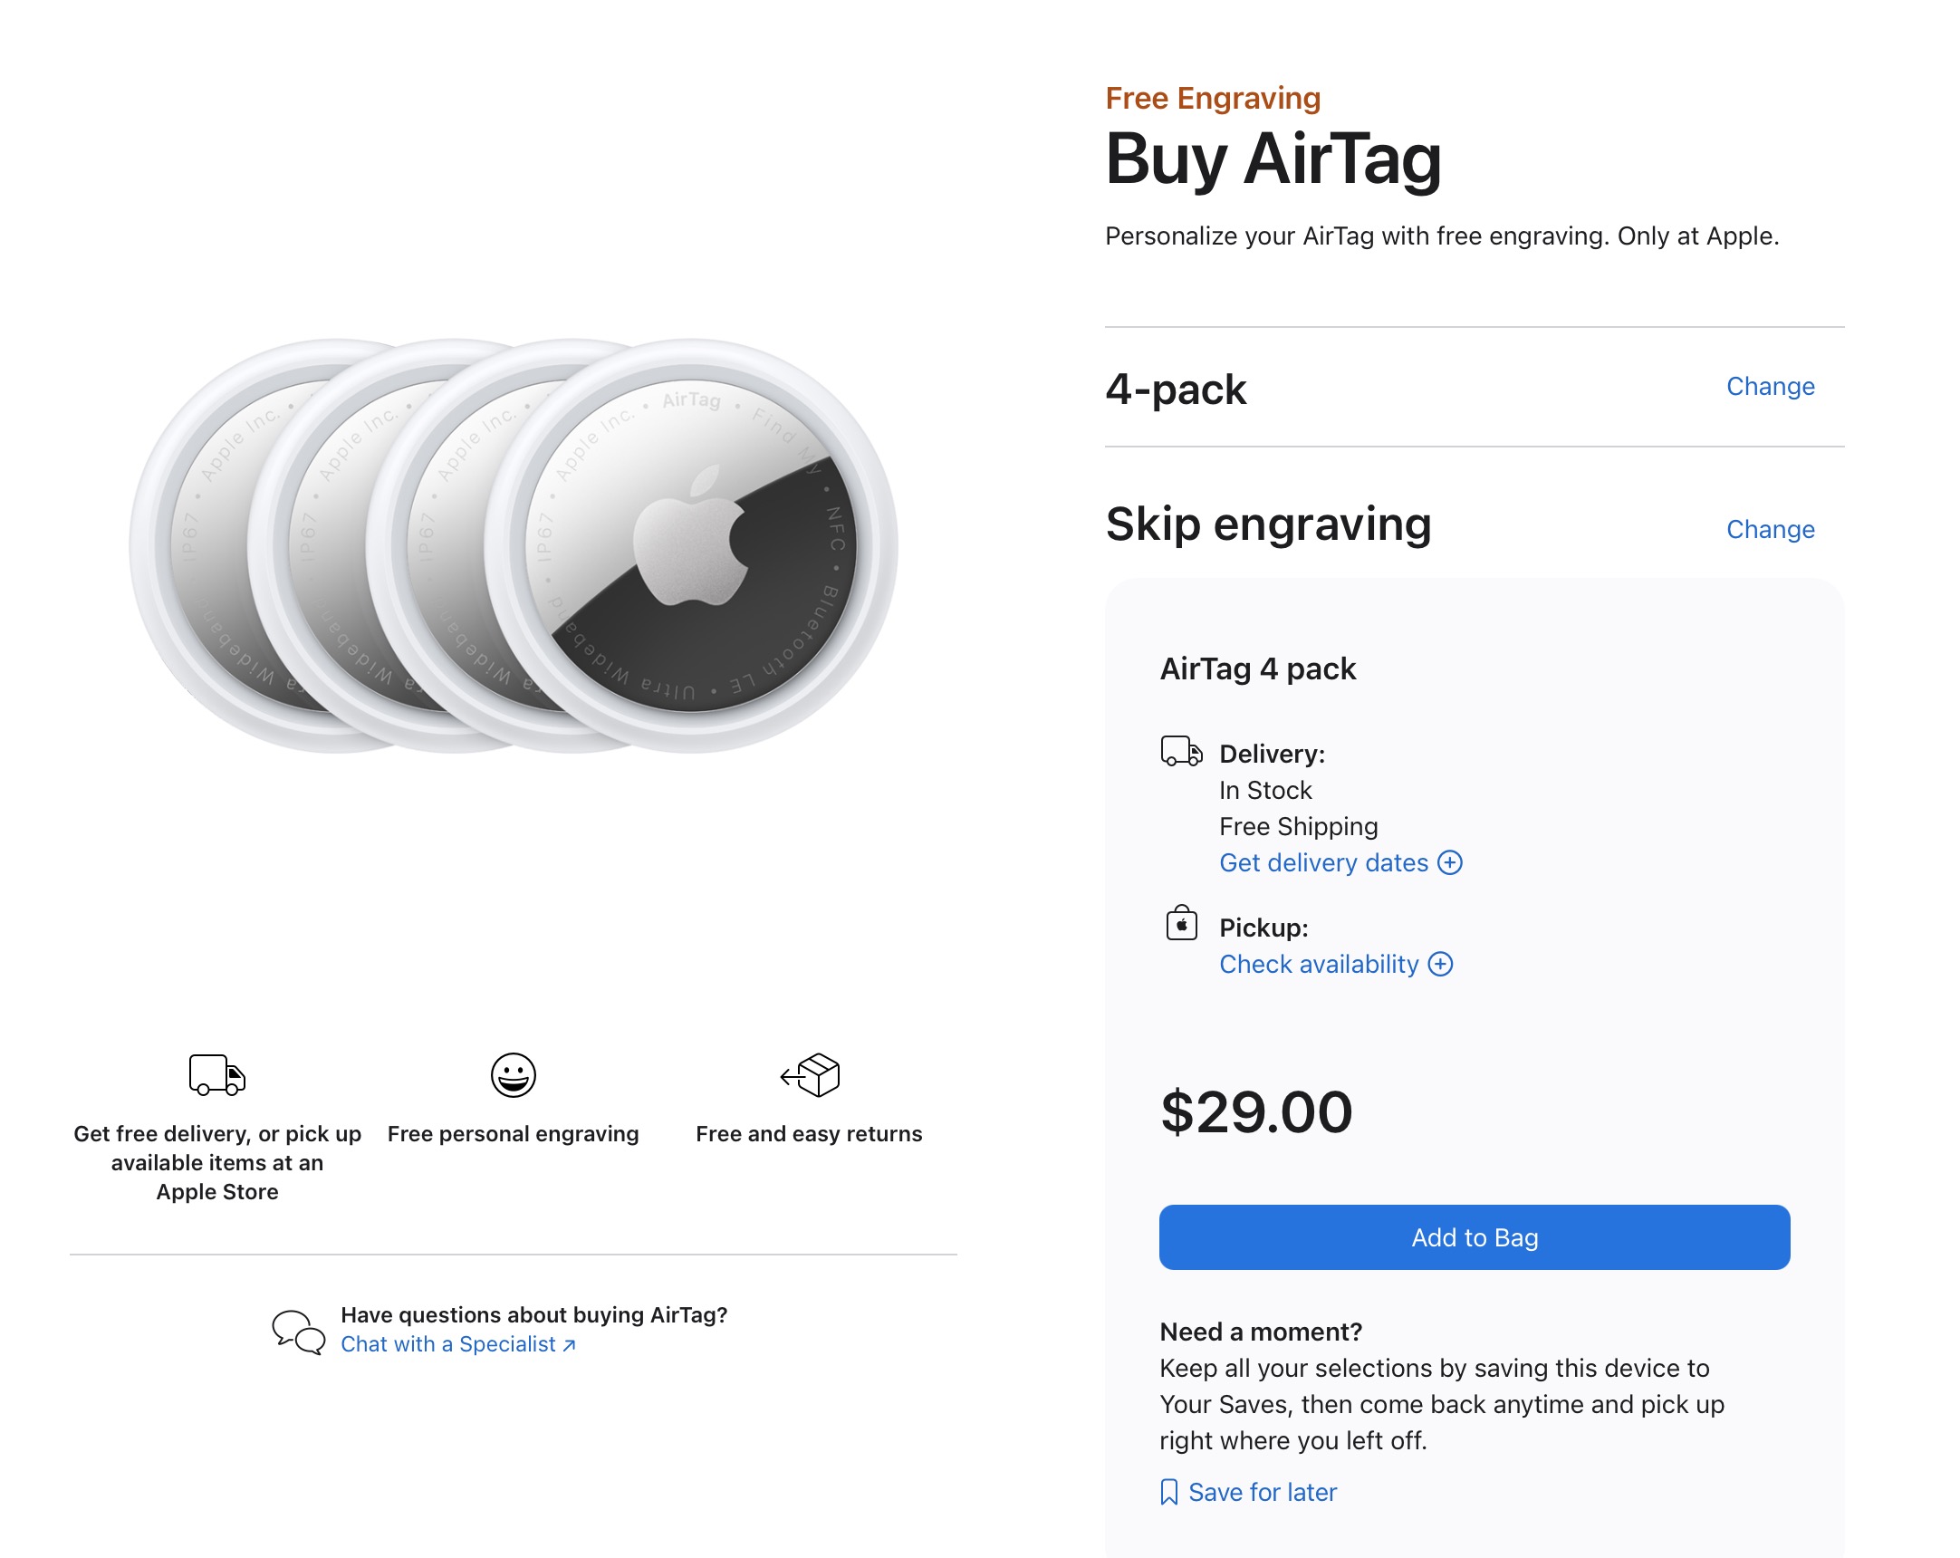This screenshot has height=1558, width=1960.
Task: Expand Check availability for pickup
Action: [x=1318, y=965]
